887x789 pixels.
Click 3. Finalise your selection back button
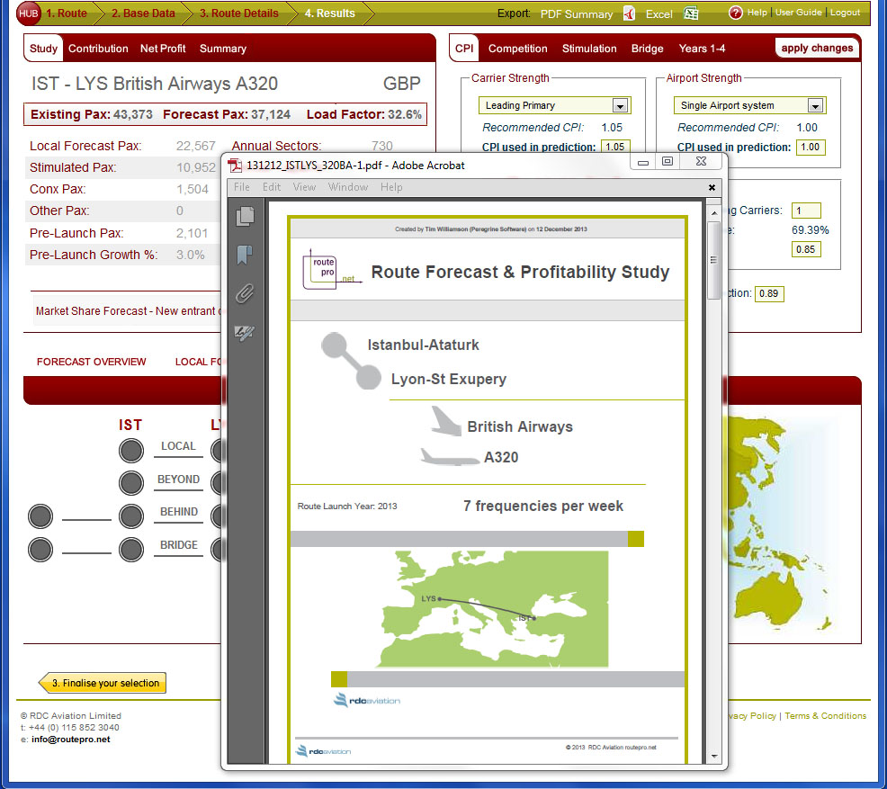[103, 683]
